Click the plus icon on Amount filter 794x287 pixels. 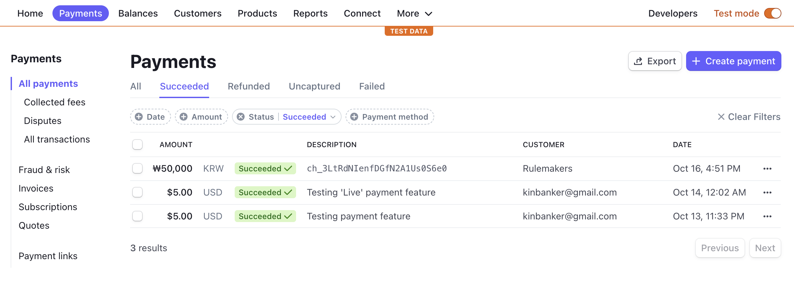(184, 117)
